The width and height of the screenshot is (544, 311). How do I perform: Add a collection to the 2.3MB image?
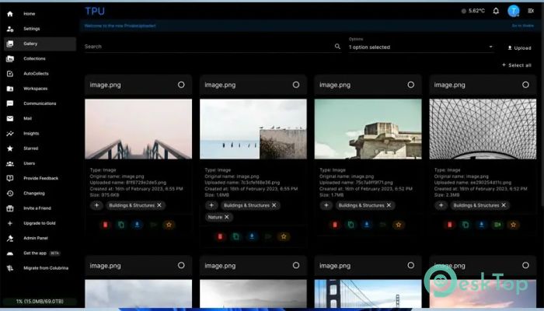[441, 205]
